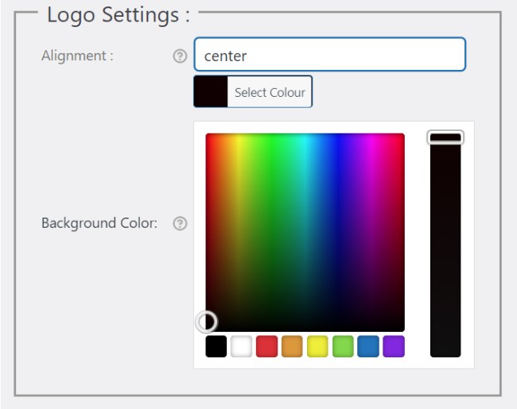Pick the orange palette swatch
The width and height of the screenshot is (517, 409).
292,346
